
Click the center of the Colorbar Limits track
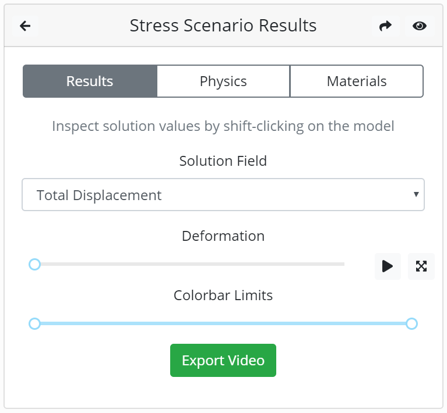point(223,323)
